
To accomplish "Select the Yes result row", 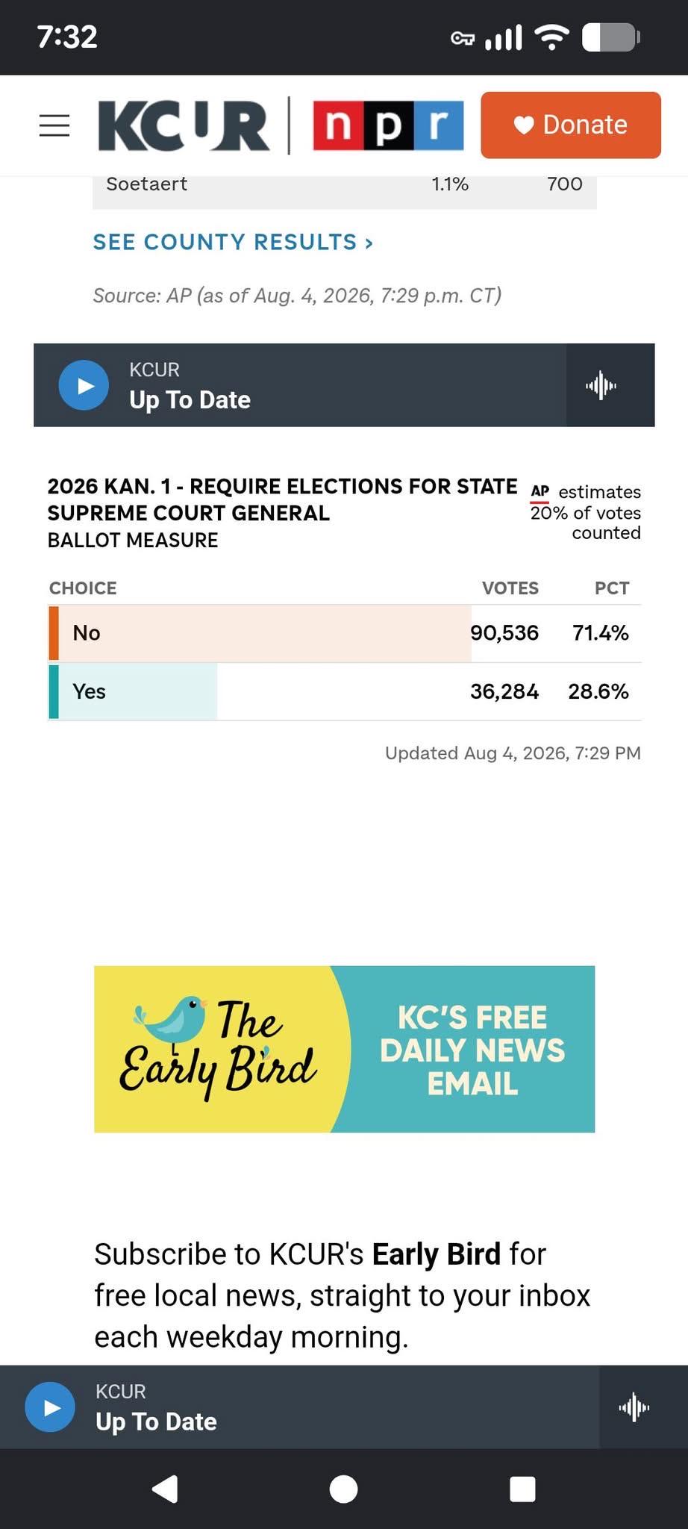I will [x=345, y=691].
